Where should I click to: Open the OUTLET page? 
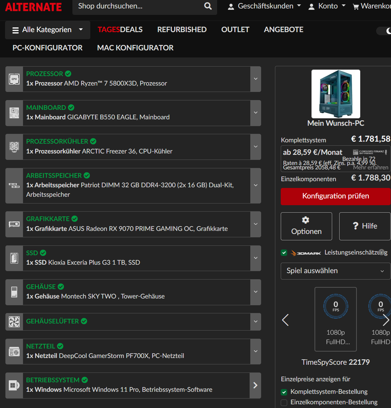click(235, 30)
